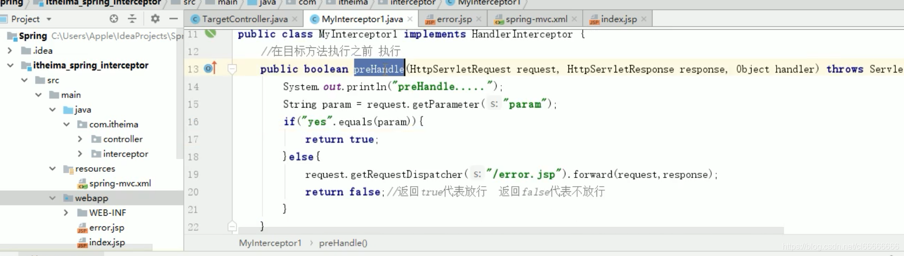Screen dimensions: 904x256
Task: Expand the interceptor package
Action: click(80, 153)
